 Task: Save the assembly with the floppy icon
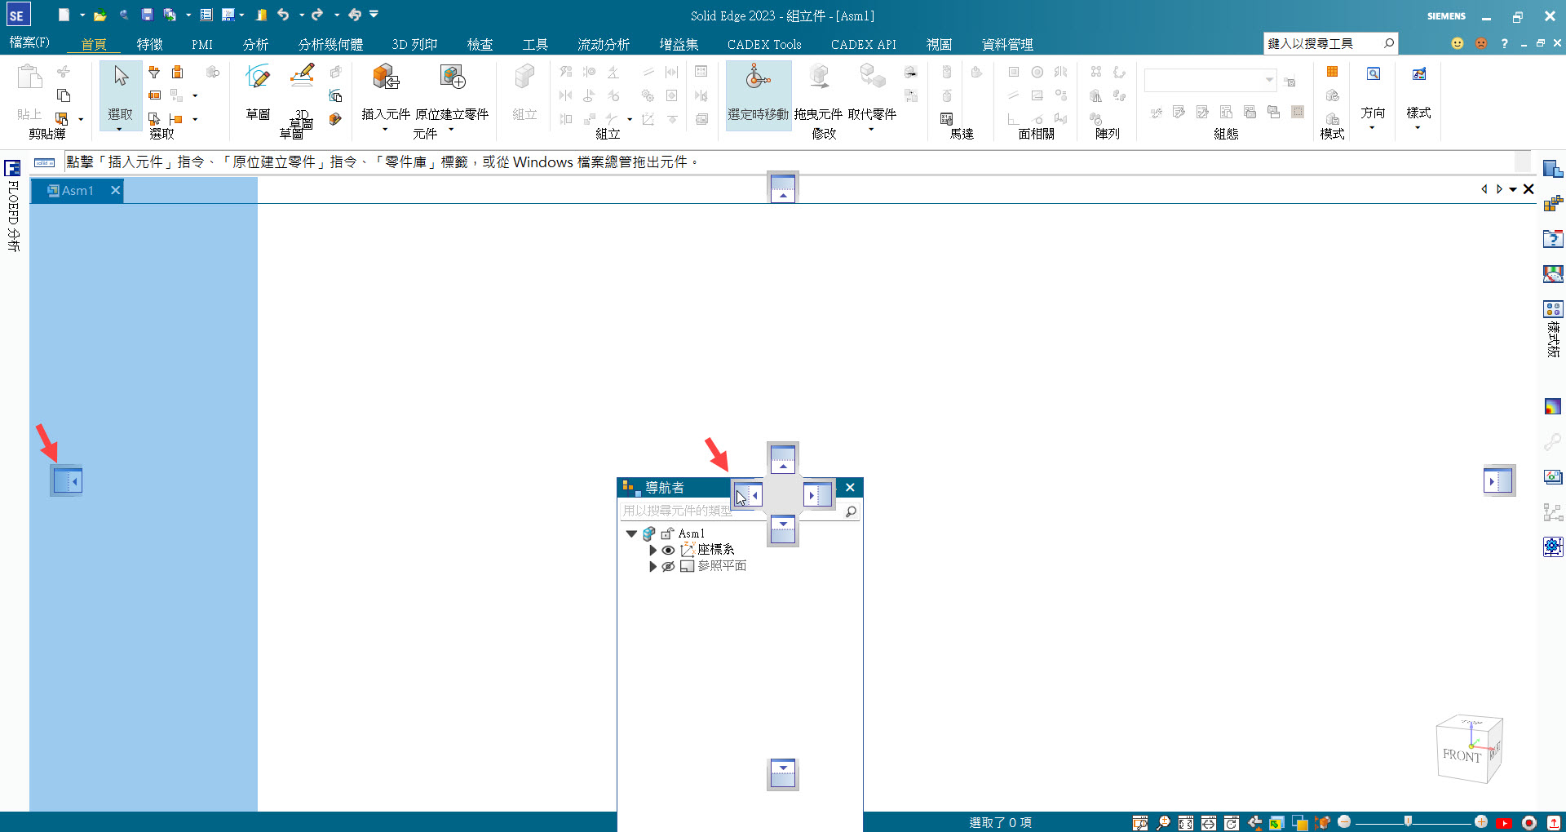point(147,15)
